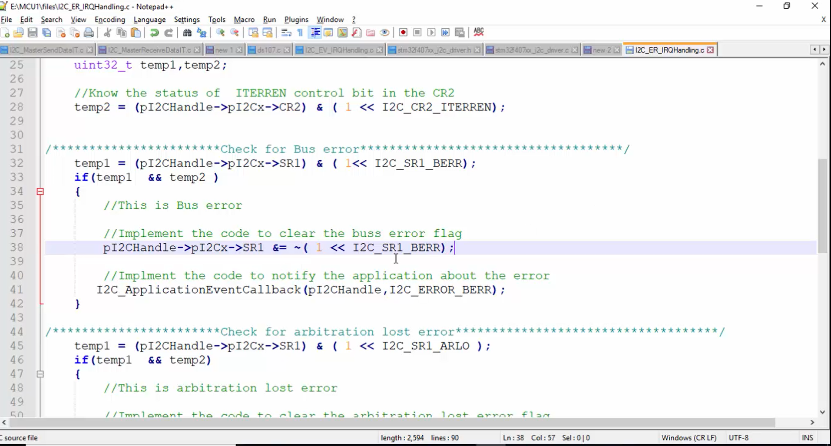831x446 pixels.
Task: Click Synchronize Horizontal Scrolling icon
Action: coord(268,33)
